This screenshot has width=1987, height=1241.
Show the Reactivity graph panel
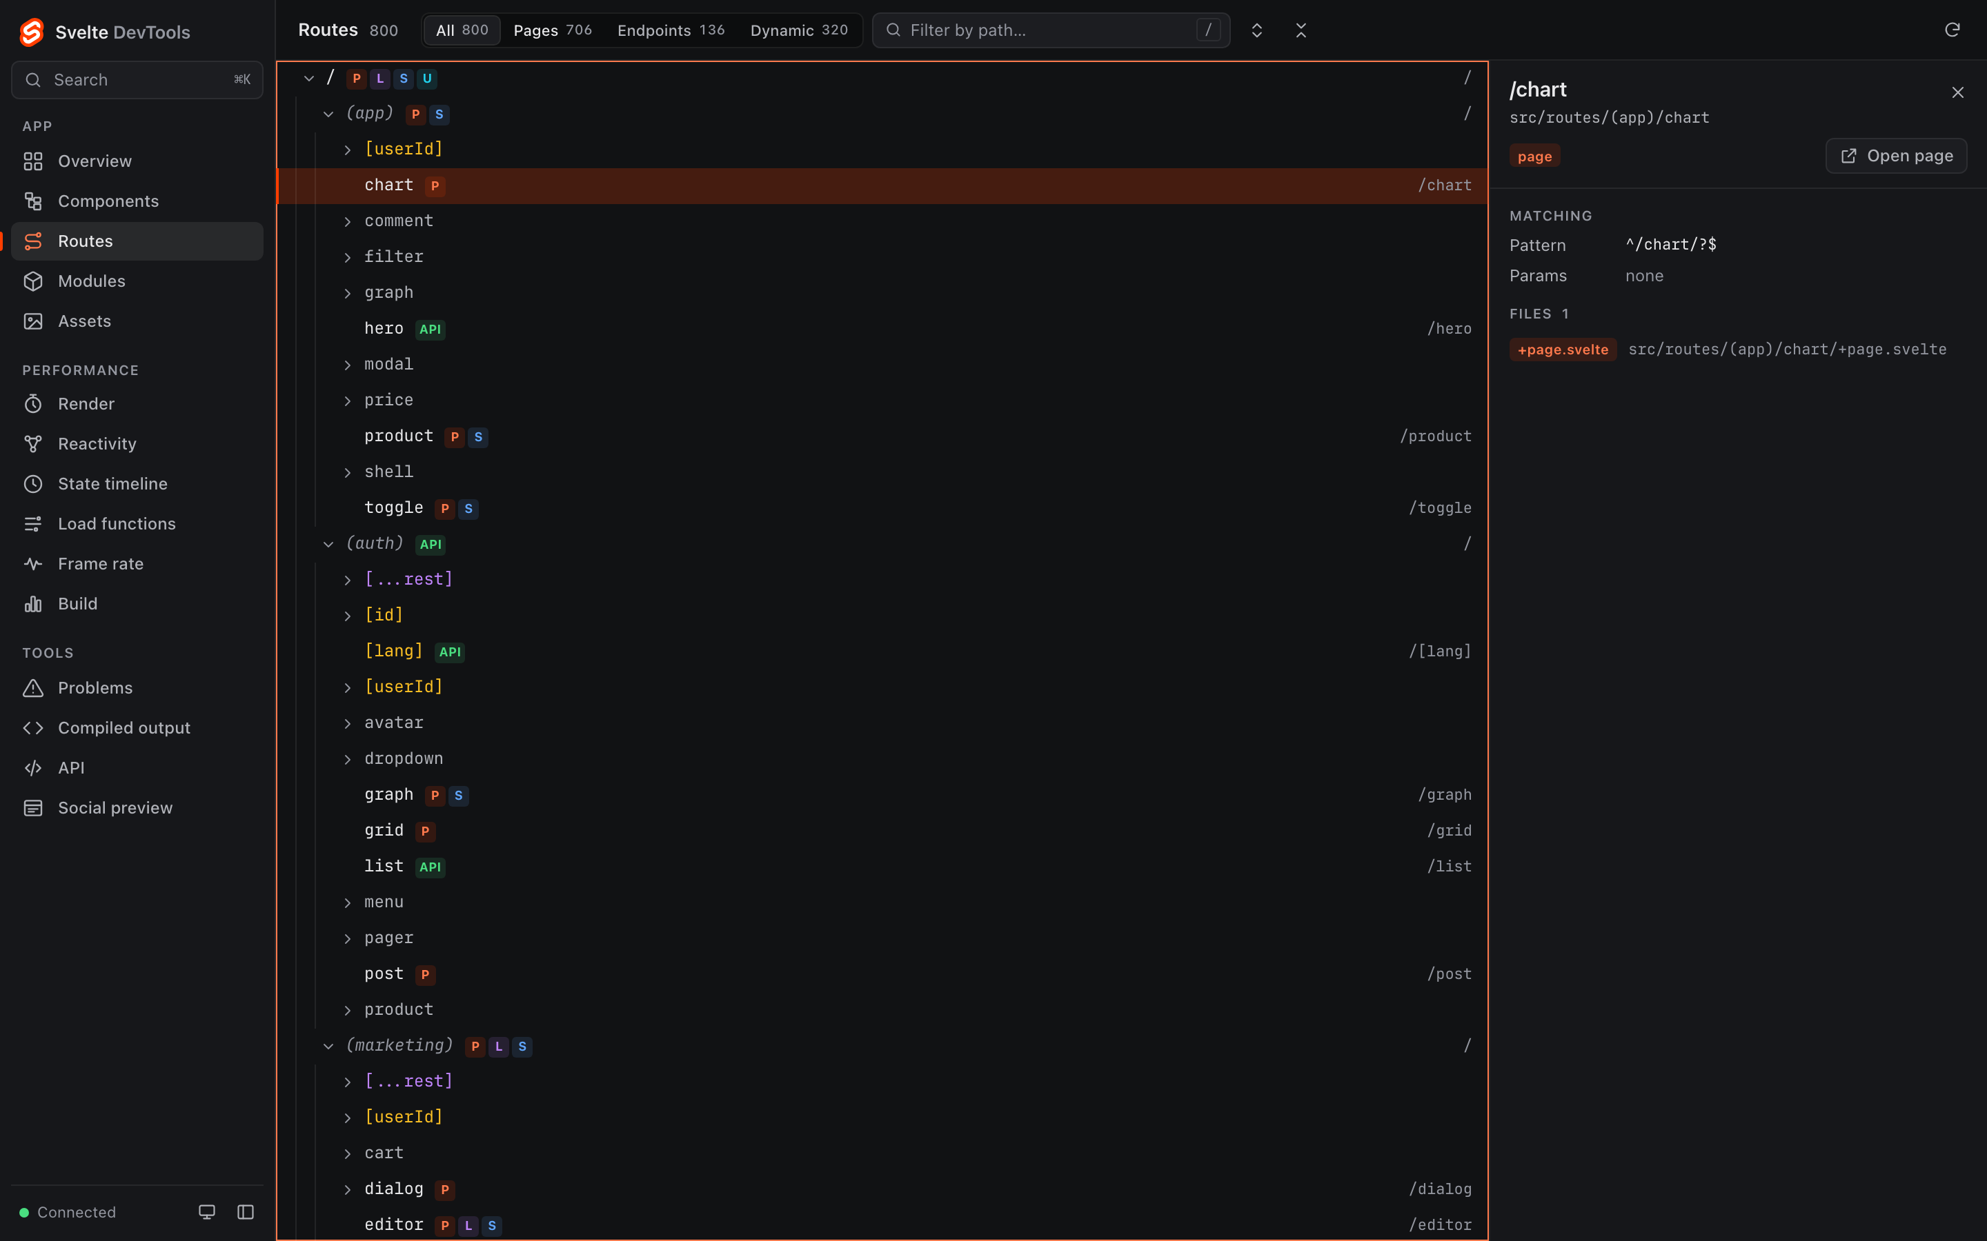[137, 444]
